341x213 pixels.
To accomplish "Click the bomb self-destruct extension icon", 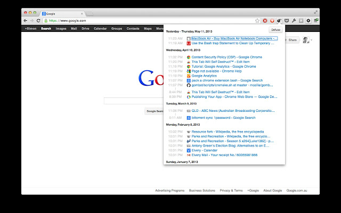I will [279, 21].
